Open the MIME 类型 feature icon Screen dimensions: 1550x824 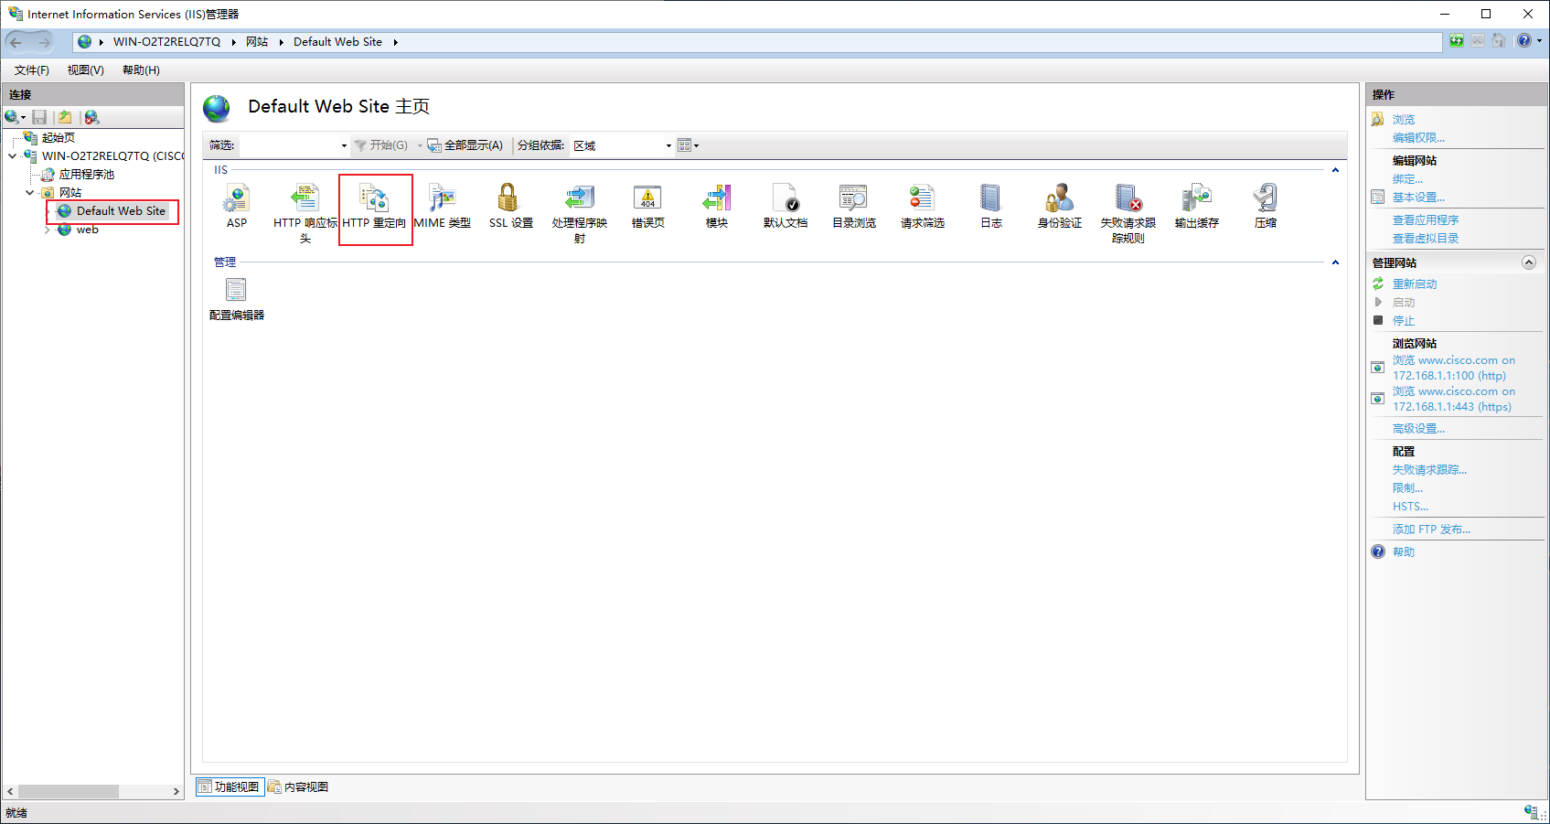[x=443, y=198]
